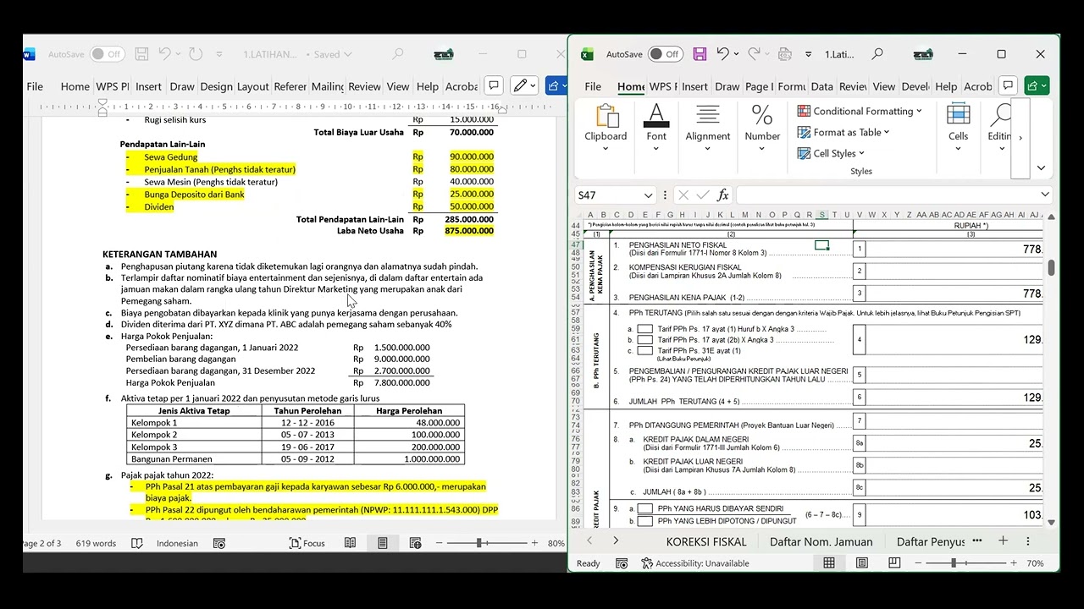Open Comments icon in Excel ribbon
Screen dimensions: 1084x609
coord(1008,85)
